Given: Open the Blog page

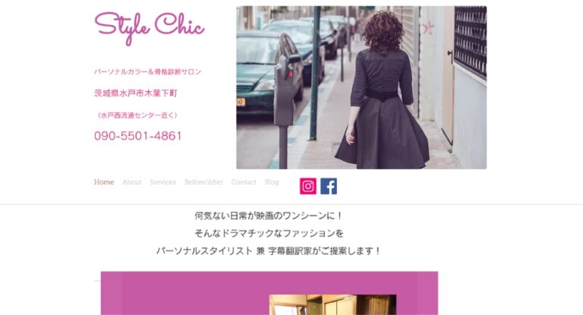Looking at the screenshot, I should [272, 182].
